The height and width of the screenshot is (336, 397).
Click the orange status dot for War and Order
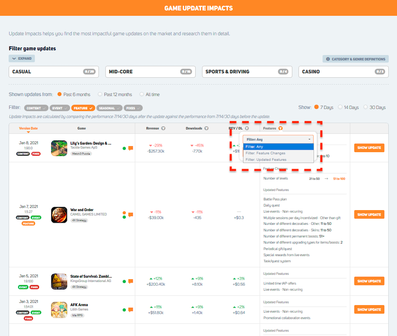pyautogui.click(x=124, y=213)
